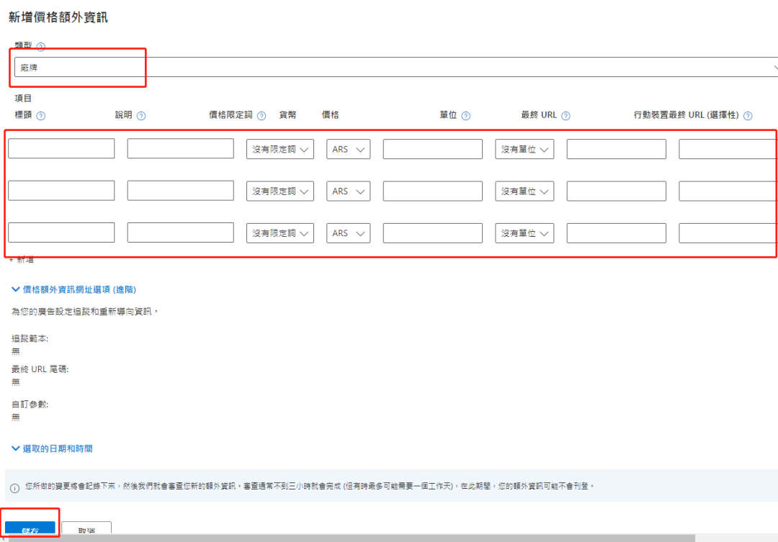Open the 行動裝置最終 URL help icon

[x=747, y=115]
